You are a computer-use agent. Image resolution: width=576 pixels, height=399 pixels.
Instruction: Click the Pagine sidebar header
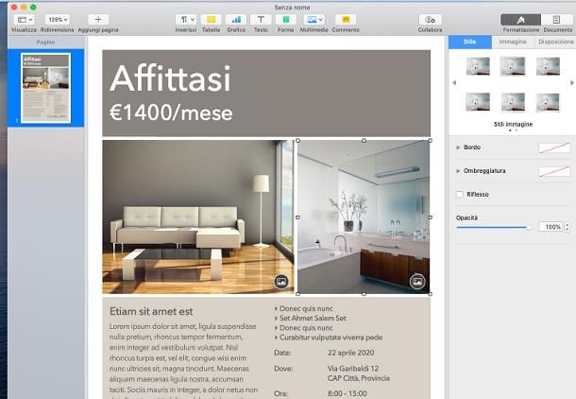pyautogui.click(x=45, y=43)
